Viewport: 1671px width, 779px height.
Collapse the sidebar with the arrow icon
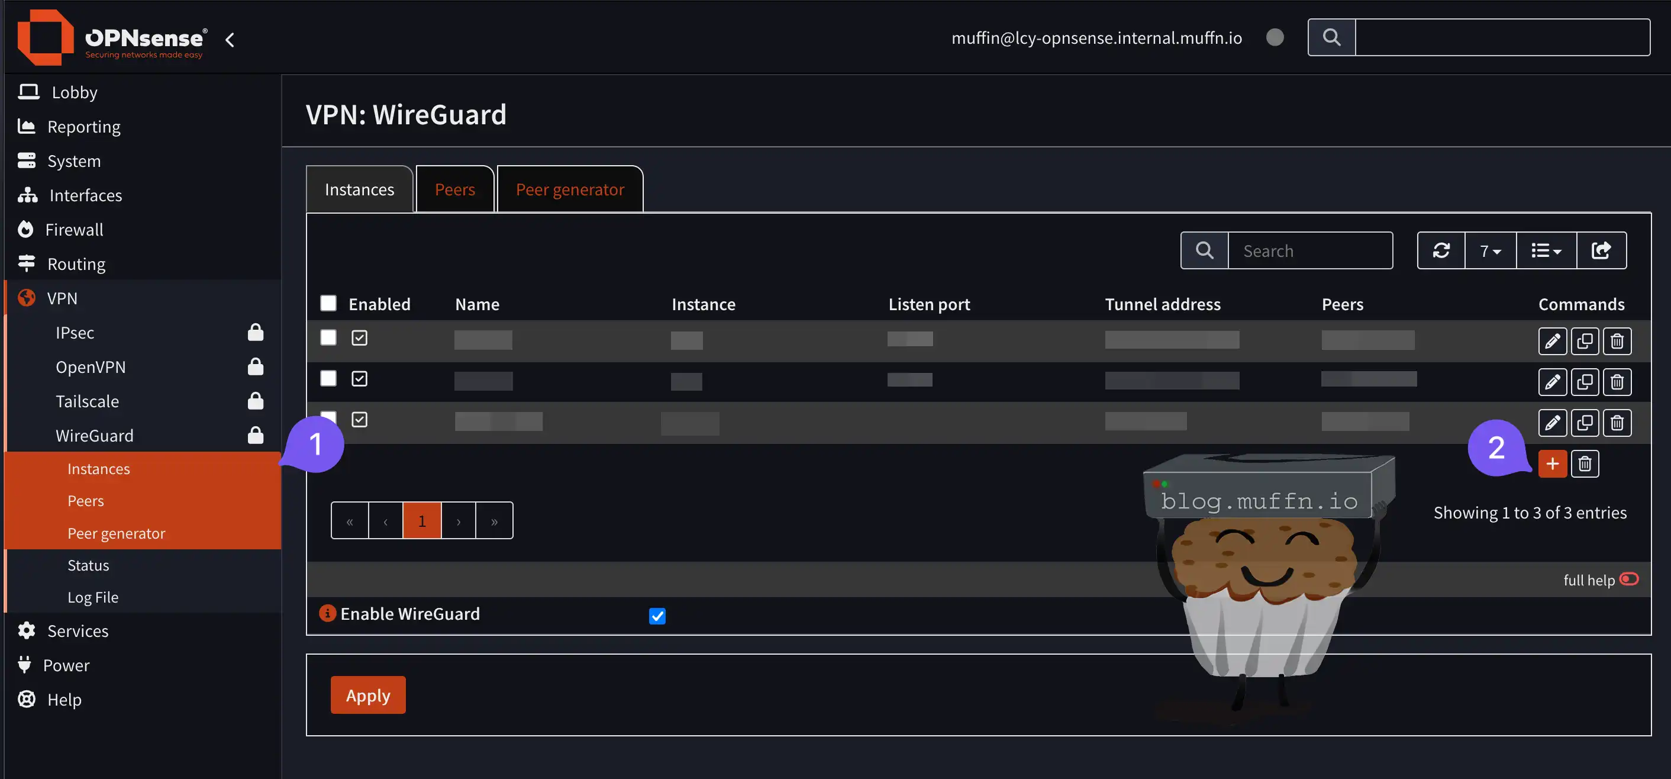[x=230, y=40]
